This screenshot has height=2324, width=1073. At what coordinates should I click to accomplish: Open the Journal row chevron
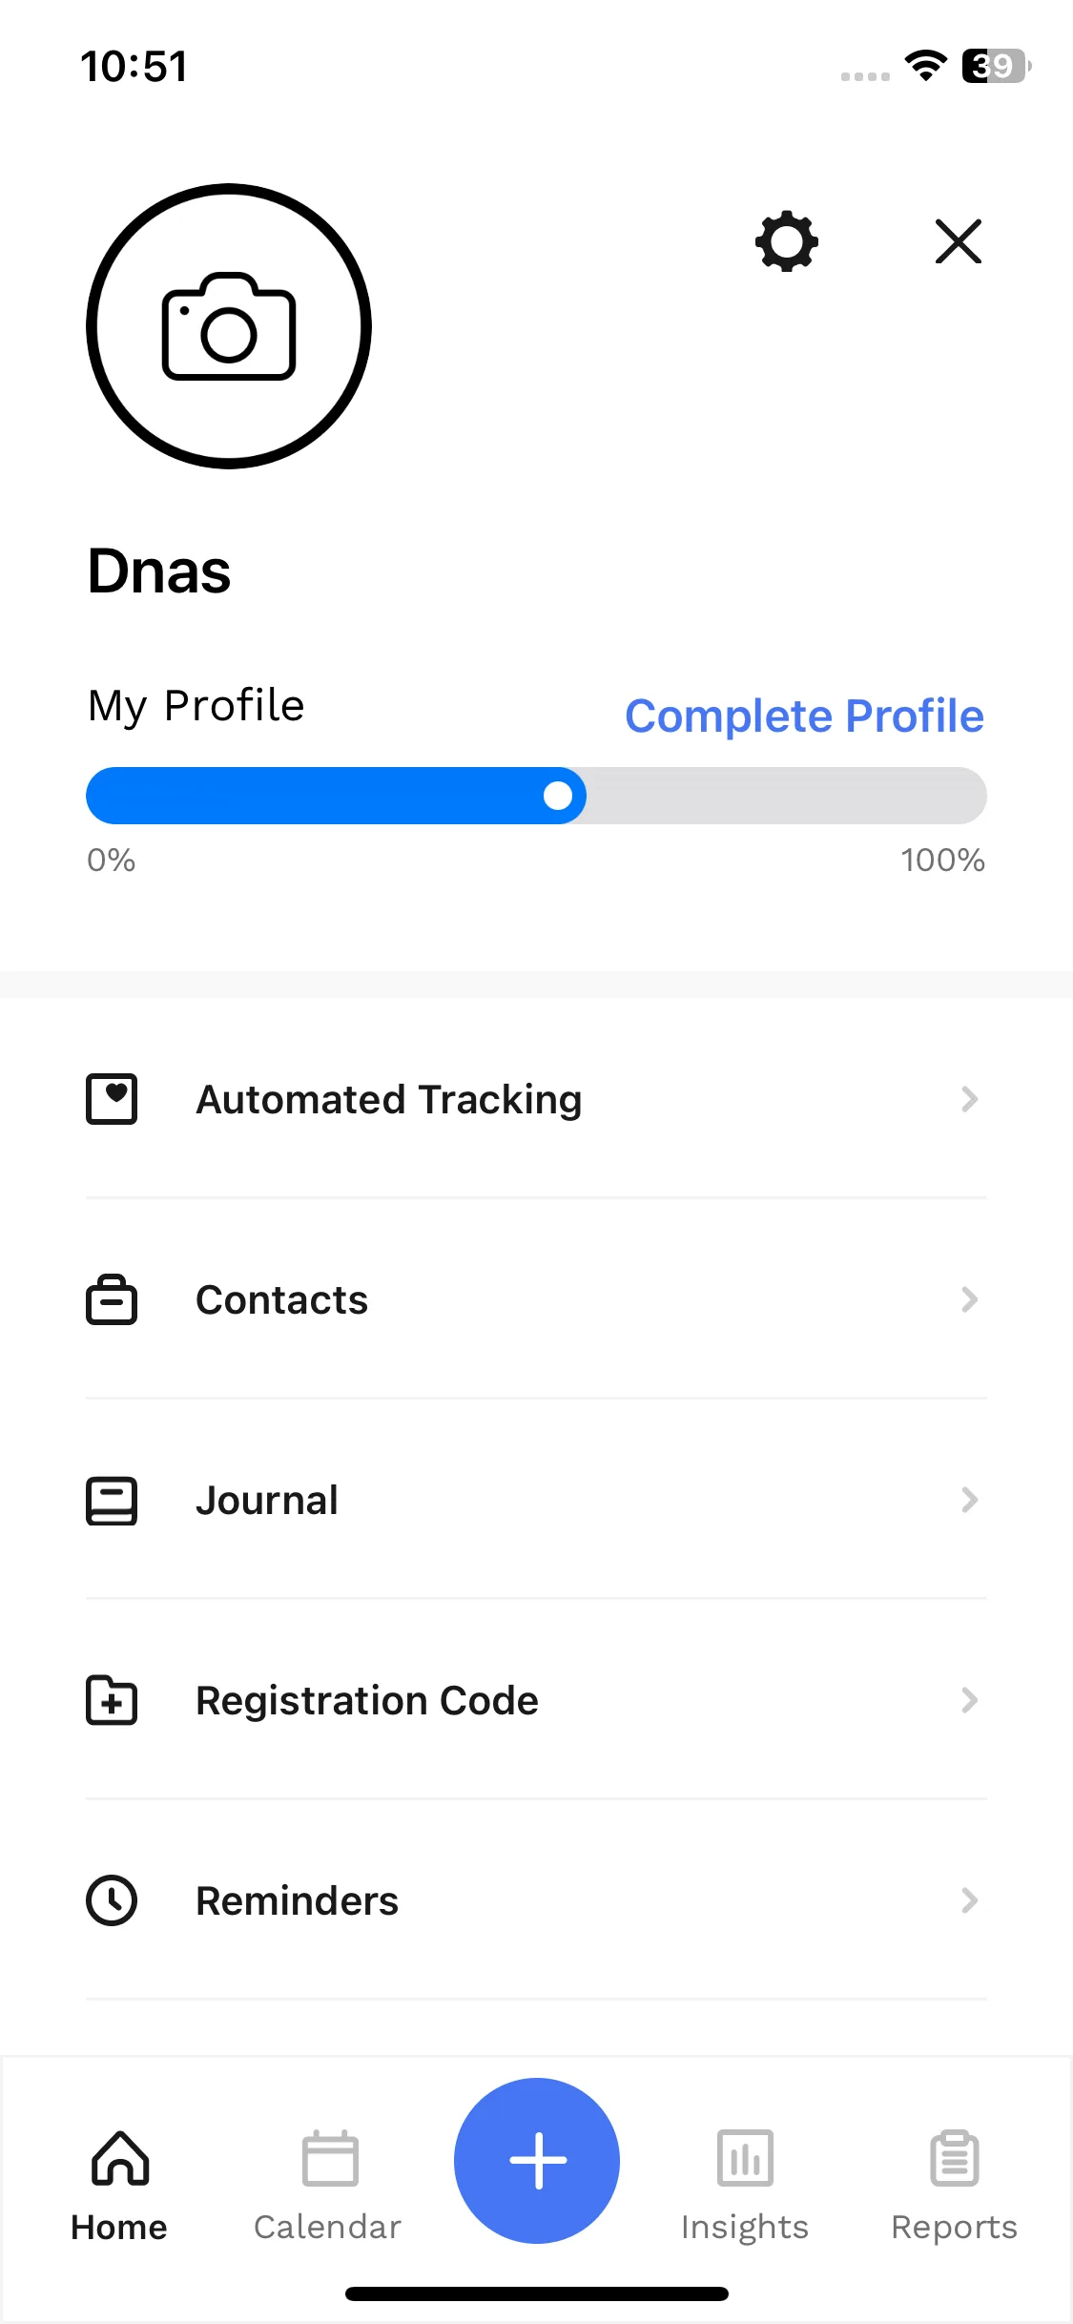(x=970, y=1500)
